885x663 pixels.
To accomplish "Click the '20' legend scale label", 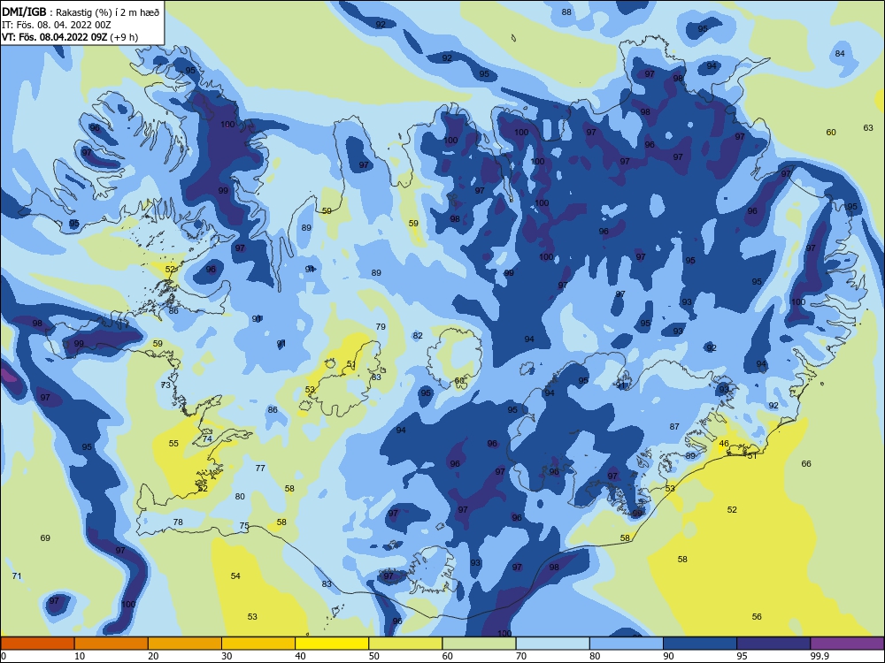I will 153,656.
